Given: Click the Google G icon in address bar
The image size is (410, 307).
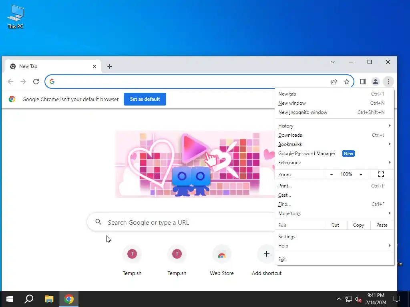Looking at the screenshot, I should click(x=52, y=82).
